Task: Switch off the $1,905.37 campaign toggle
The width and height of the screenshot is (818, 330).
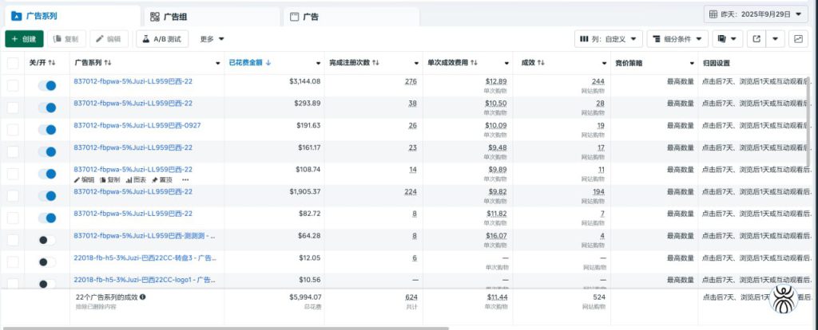Action: 47,196
